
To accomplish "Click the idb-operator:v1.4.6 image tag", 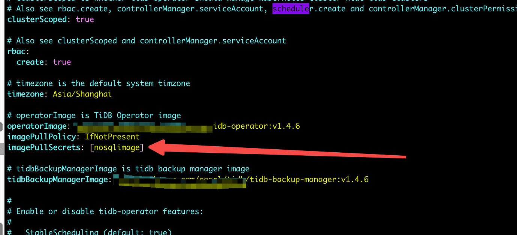I will pyautogui.click(x=257, y=126).
